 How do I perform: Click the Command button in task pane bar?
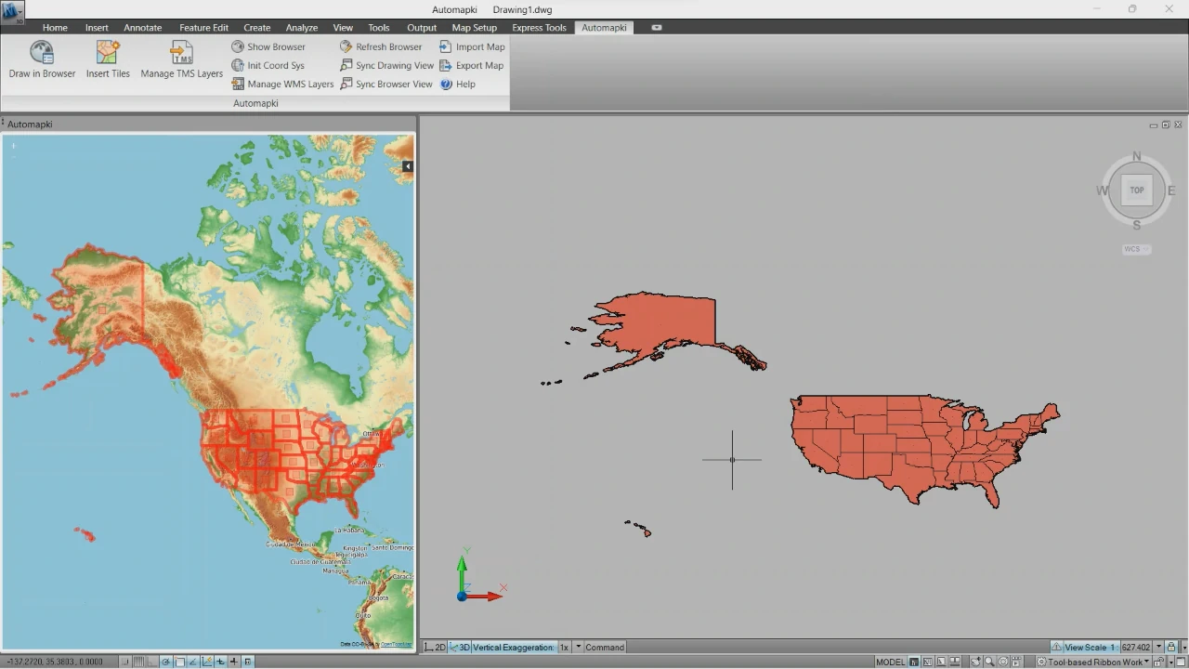pyautogui.click(x=604, y=647)
